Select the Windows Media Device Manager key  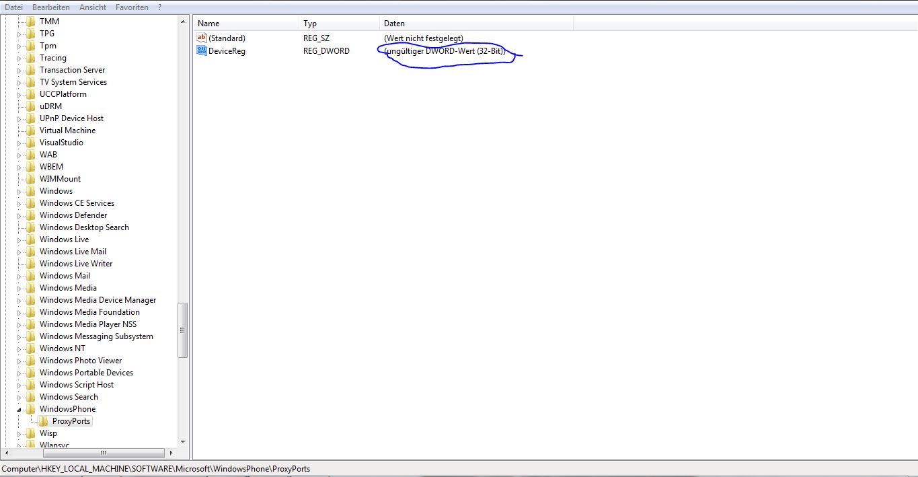click(x=98, y=300)
